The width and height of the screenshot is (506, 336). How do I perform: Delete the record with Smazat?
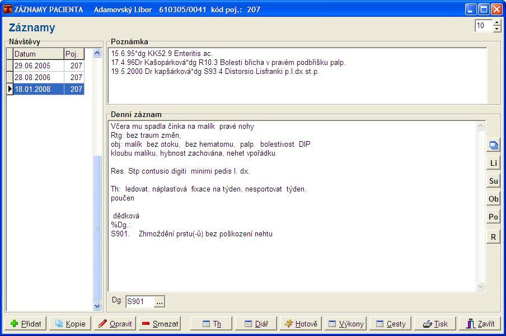click(x=160, y=324)
